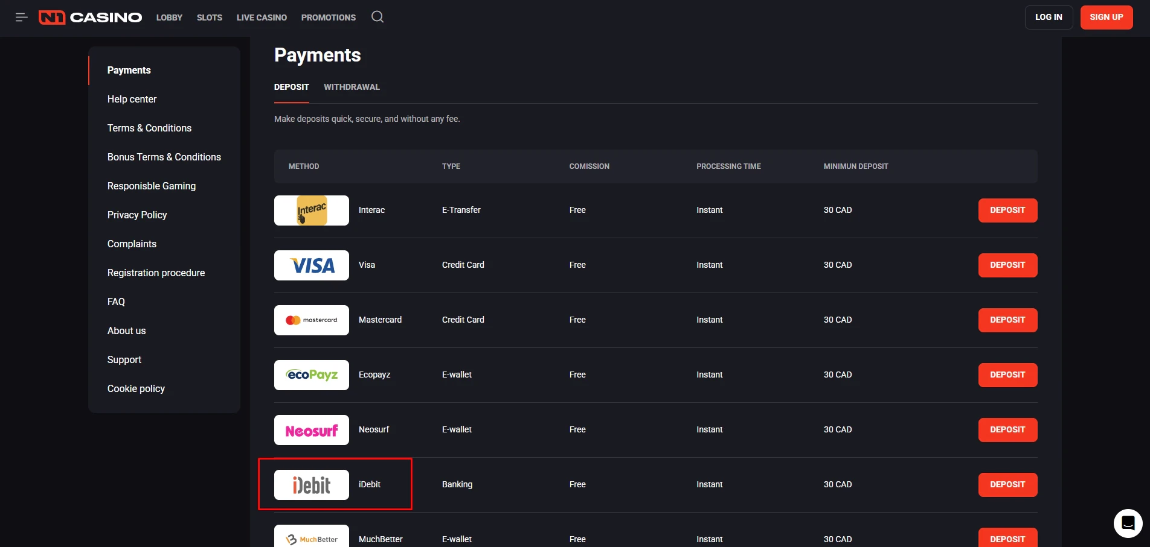Screen dimensions: 1150x547
Task: Open the search magnifier icon
Action: (x=377, y=17)
